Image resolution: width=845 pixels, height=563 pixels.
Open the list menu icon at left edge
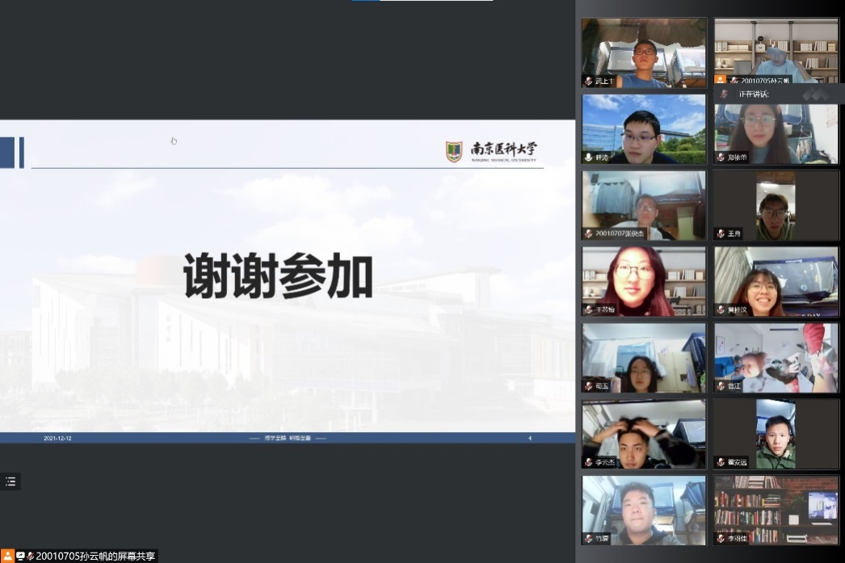click(11, 481)
